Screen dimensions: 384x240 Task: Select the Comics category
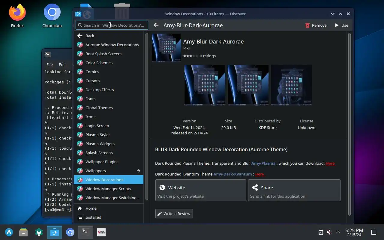109,72
